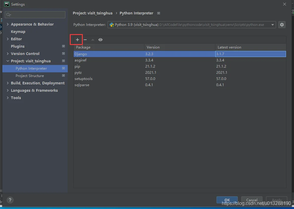Click the project-level icon beside Project: visit_tsinghua
The height and width of the screenshot is (209, 294).
click(63, 61)
